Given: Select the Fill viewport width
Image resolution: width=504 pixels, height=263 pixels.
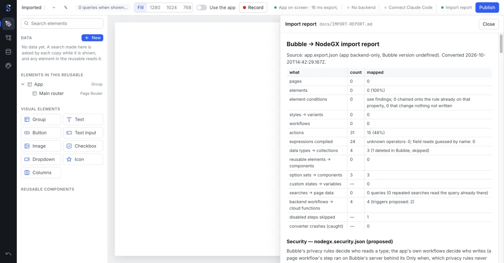Looking at the screenshot, I should pos(141,8).
